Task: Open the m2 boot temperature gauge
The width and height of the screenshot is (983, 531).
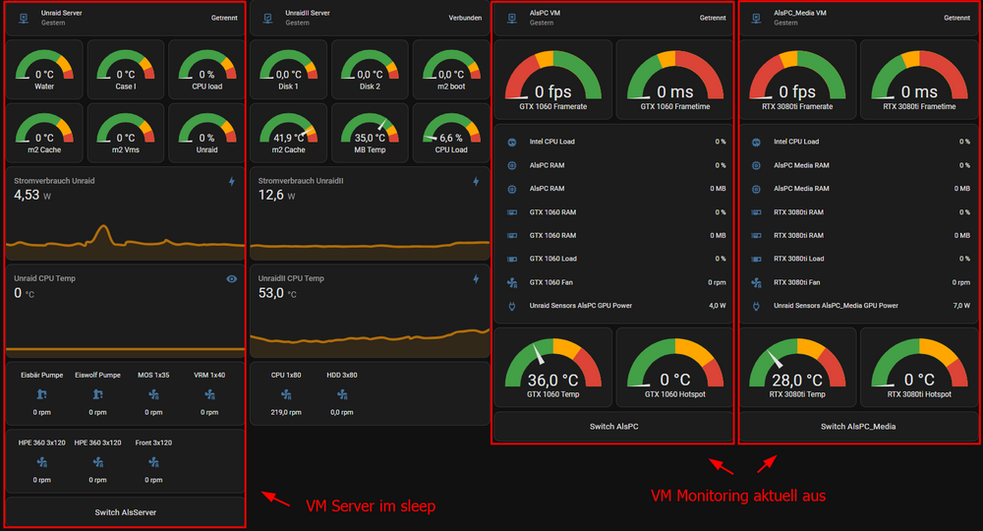Action: click(x=451, y=70)
